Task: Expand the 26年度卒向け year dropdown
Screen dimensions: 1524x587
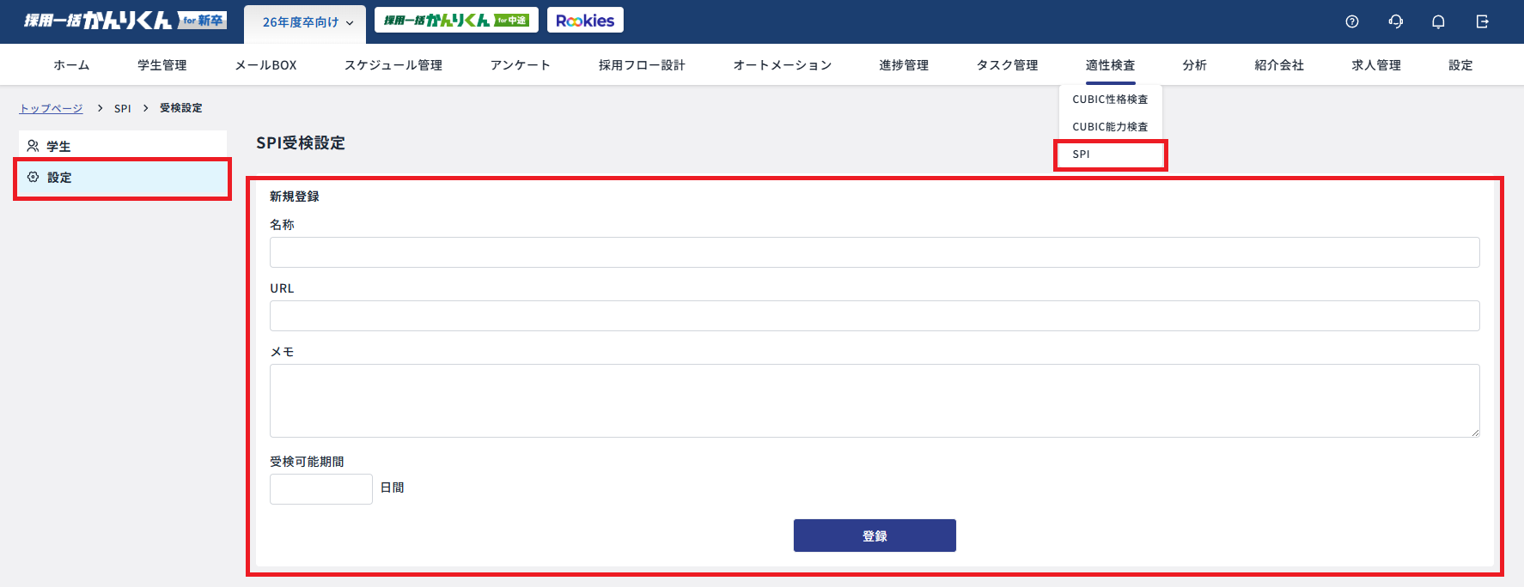Action: click(x=305, y=23)
